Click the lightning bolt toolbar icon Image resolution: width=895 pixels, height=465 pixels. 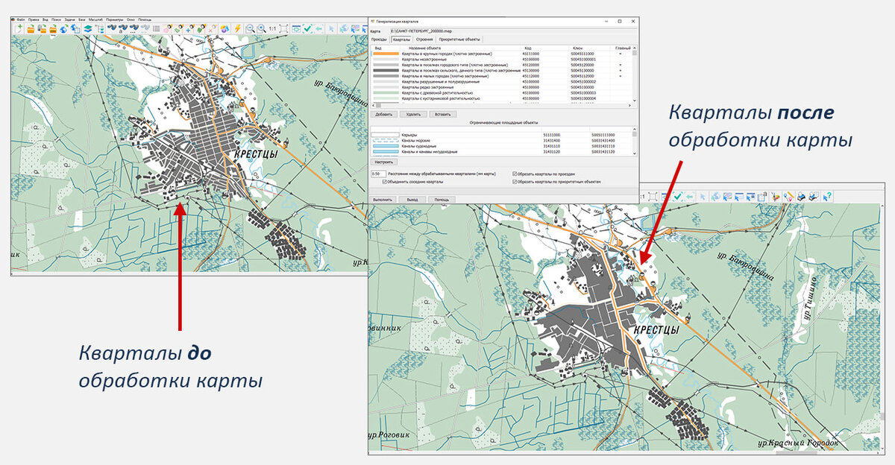(238, 28)
